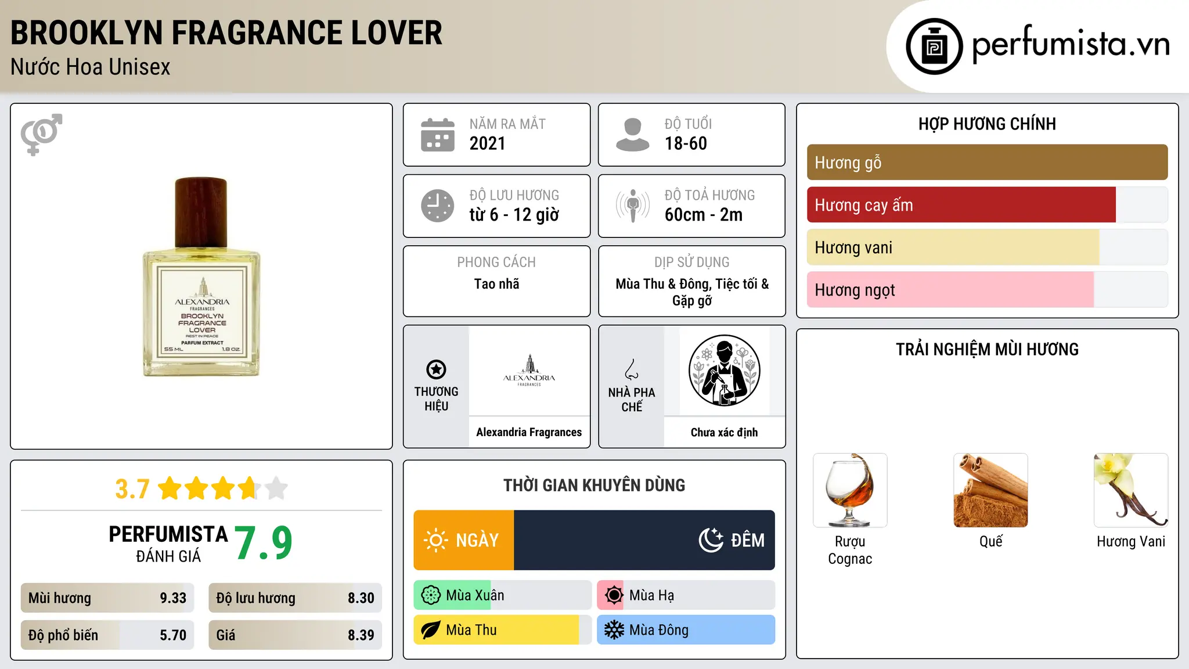Click the unisex gender symbol icon
Viewport: 1189px width, 669px height.
pyautogui.click(x=41, y=134)
